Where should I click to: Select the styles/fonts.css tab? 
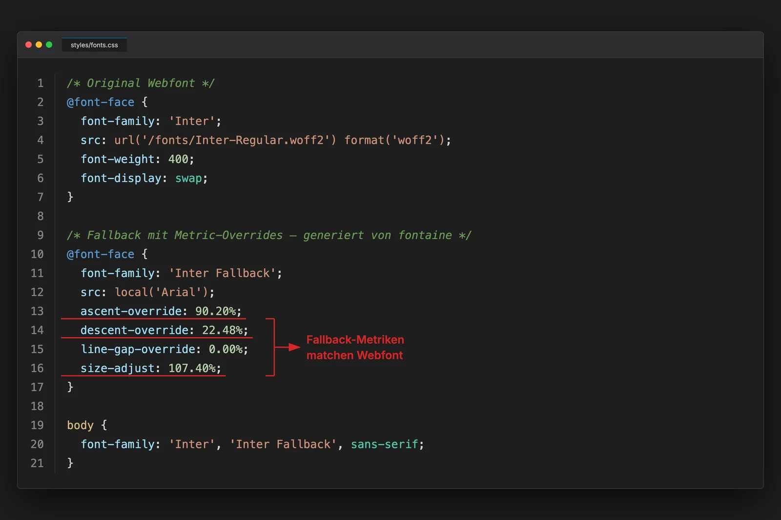click(94, 45)
